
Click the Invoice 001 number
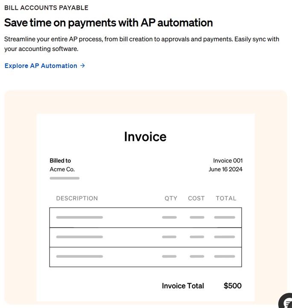pos(228,161)
